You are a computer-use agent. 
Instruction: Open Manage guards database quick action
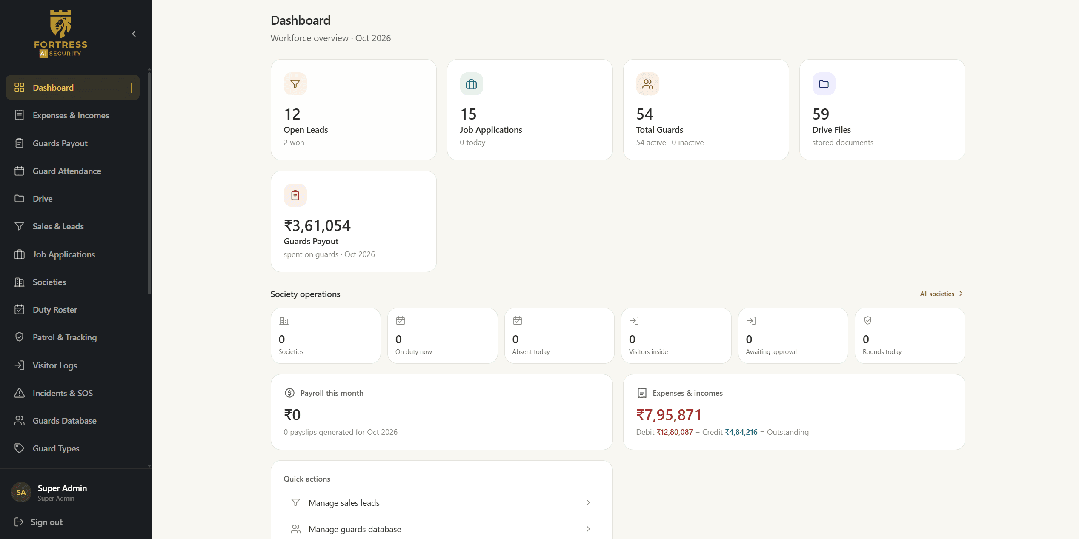[x=441, y=529]
